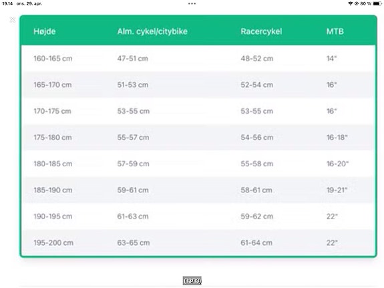
Task: Select the 55-57 cm citybike cell
Action: (133, 138)
